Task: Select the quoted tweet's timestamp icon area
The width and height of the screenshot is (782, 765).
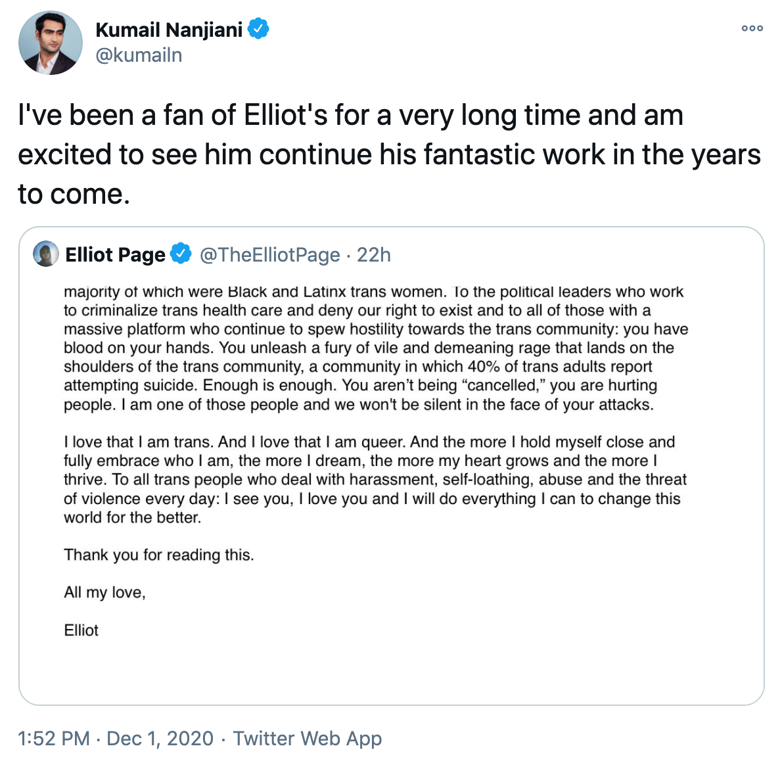Action: pos(373,255)
